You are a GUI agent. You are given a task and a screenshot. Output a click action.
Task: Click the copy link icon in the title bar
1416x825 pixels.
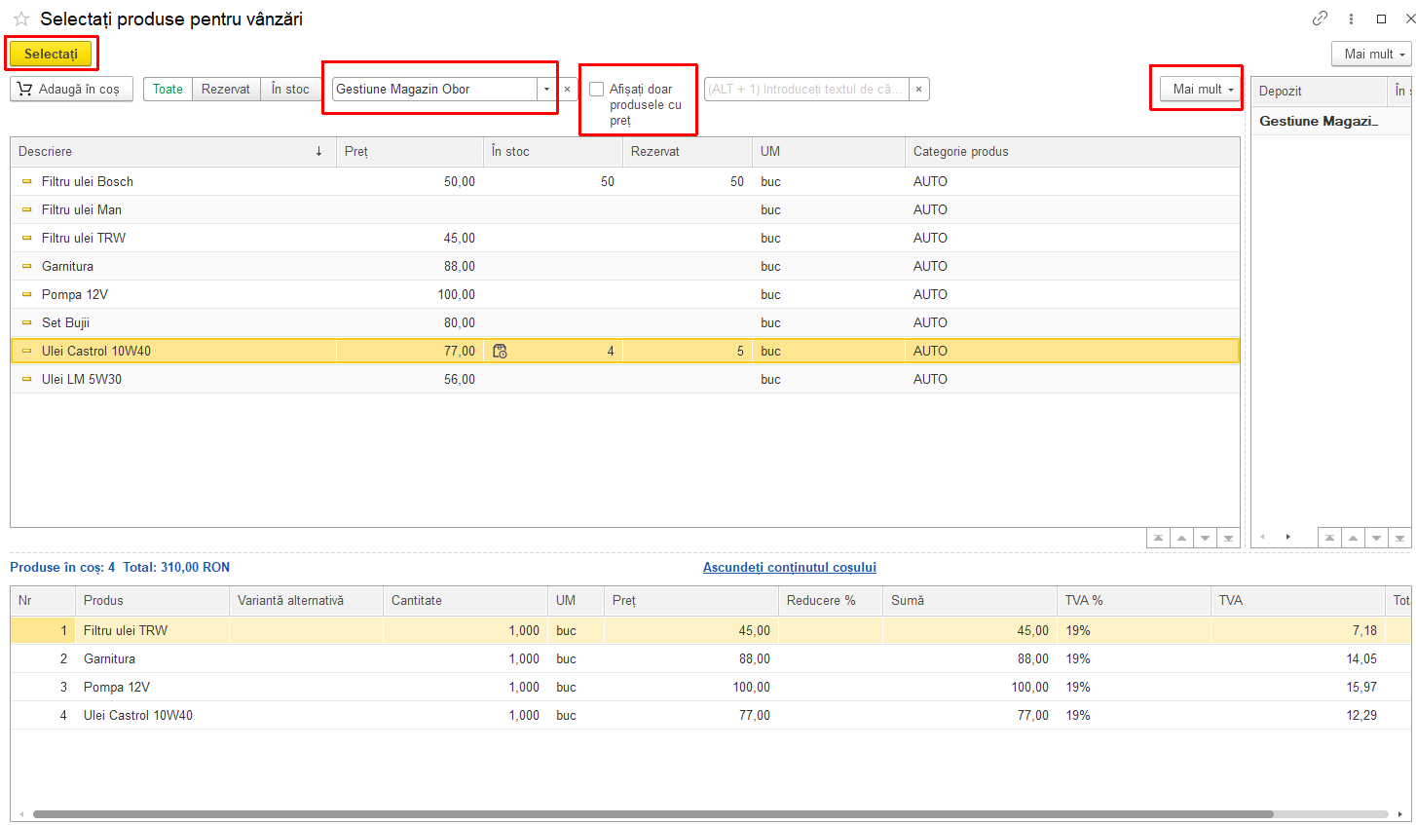pos(1320,19)
